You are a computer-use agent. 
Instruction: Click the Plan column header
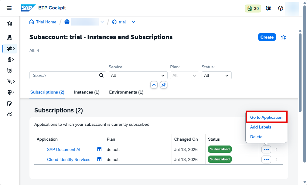pyautogui.click(x=111, y=139)
